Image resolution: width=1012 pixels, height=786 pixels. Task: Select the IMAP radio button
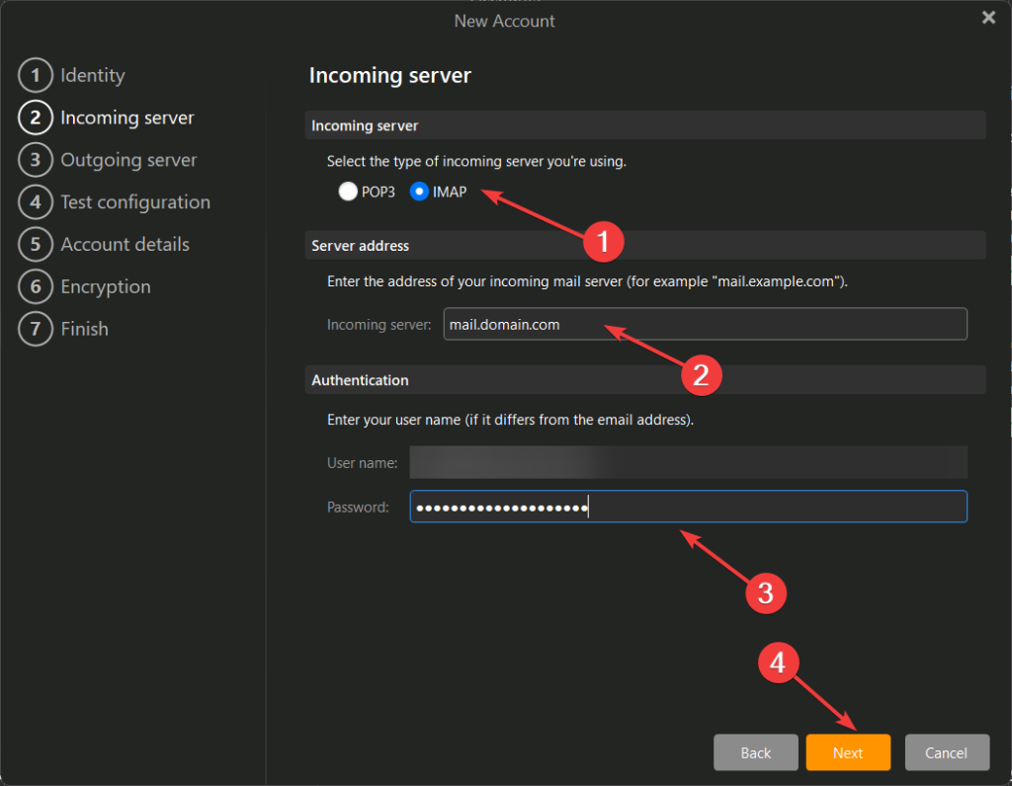(x=419, y=192)
